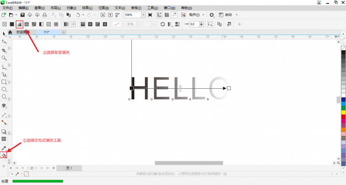Select the Polygon tool

(x=4, y=97)
